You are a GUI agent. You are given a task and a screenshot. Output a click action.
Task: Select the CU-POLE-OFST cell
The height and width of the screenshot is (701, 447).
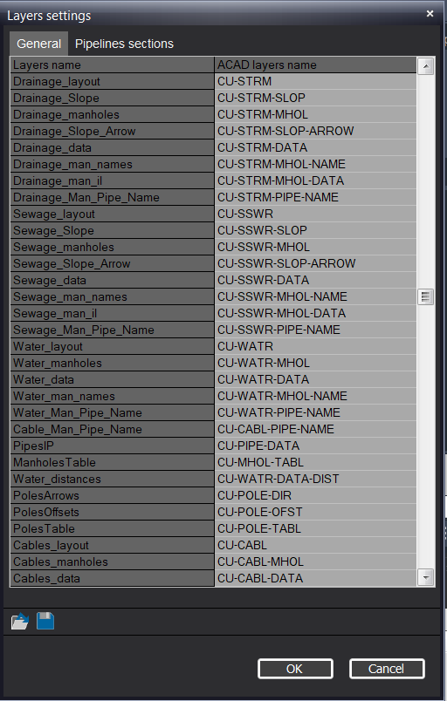(315, 512)
